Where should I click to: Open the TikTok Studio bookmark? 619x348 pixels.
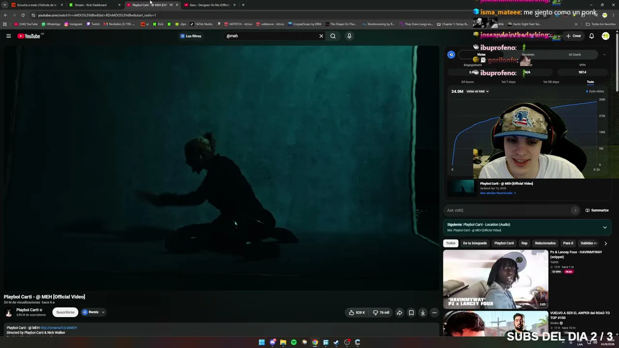(201, 24)
